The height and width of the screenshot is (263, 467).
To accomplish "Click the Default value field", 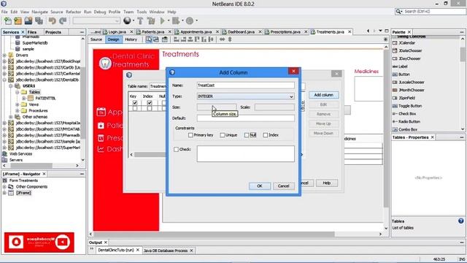I will 245,118.
